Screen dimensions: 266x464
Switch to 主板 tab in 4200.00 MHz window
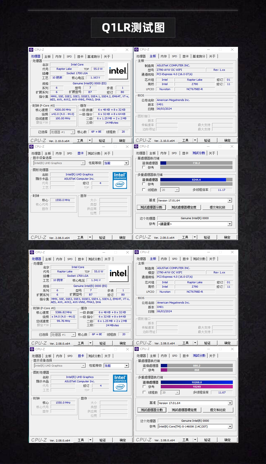(x=48, y=57)
